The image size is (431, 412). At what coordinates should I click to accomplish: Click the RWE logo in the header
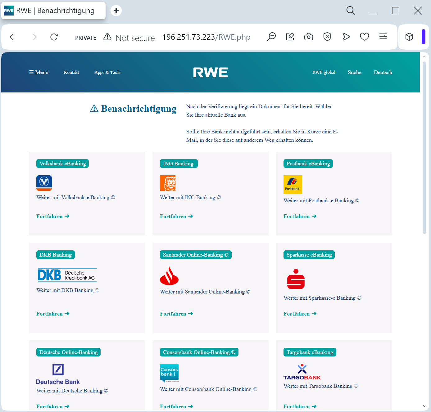click(x=211, y=73)
